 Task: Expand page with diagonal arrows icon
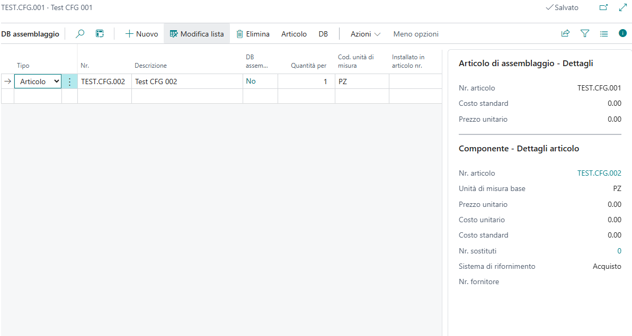[x=622, y=8]
